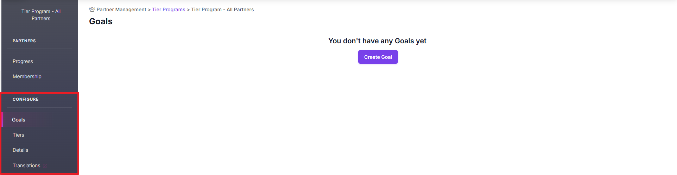Click the divider line under the PARTNERS header
The height and width of the screenshot is (175, 677).
[x=39, y=49]
